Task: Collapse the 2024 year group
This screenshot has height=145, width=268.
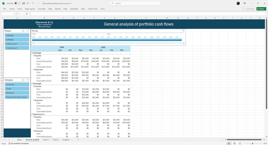Action: click(59, 47)
